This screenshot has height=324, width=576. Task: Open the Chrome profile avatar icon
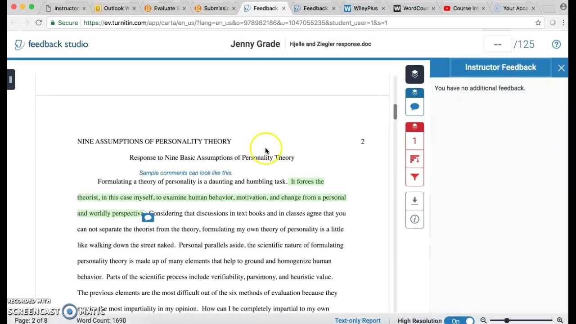point(563,7)
